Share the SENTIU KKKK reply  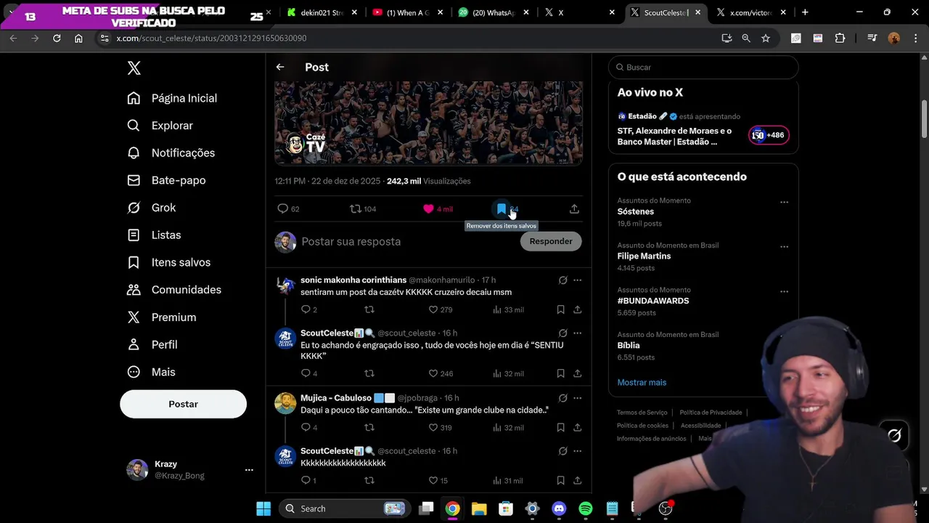pos(578,373)
